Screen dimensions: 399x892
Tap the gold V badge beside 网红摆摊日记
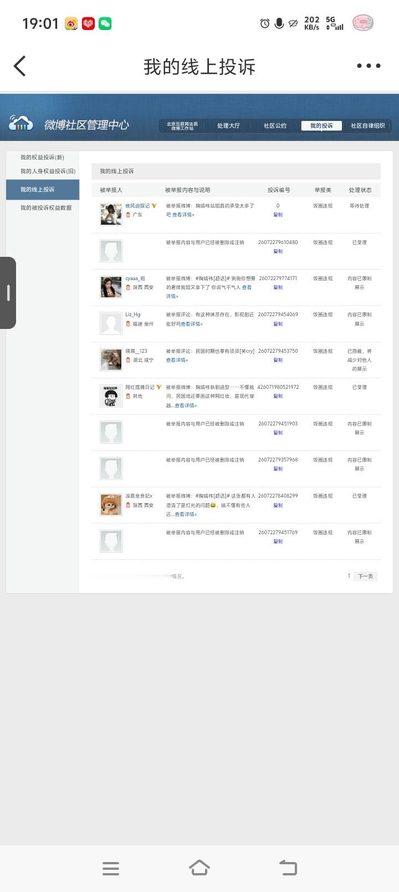(159, 387)
